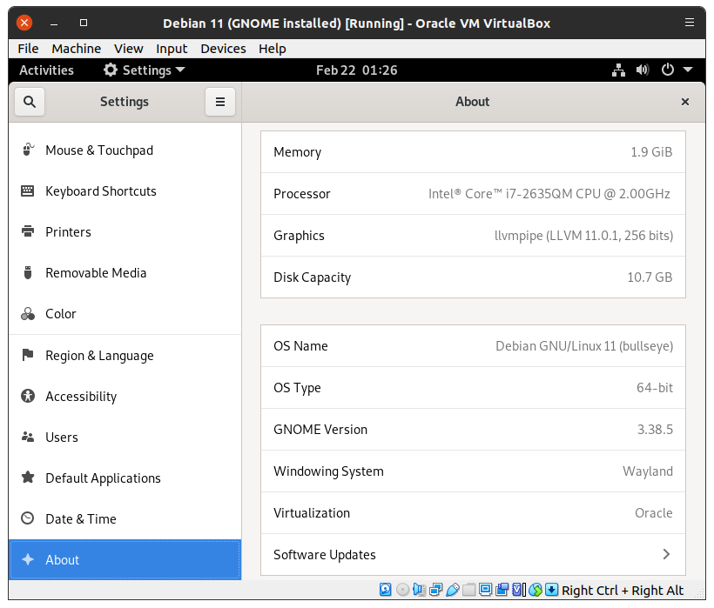714x608 pixels.
Task: Select Keyboard Shortcuts in sidebar
Action: 101,191
